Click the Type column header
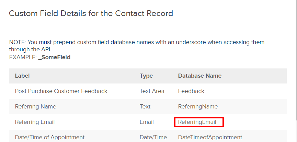Screen dimensions: 297x142 tap(146, 76)
